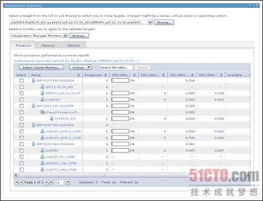Click the page number input box
Screen dimensions: 263x201
coord(60,182)
